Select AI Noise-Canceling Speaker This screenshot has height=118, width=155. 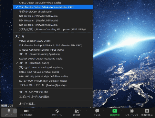click(53, 50)
